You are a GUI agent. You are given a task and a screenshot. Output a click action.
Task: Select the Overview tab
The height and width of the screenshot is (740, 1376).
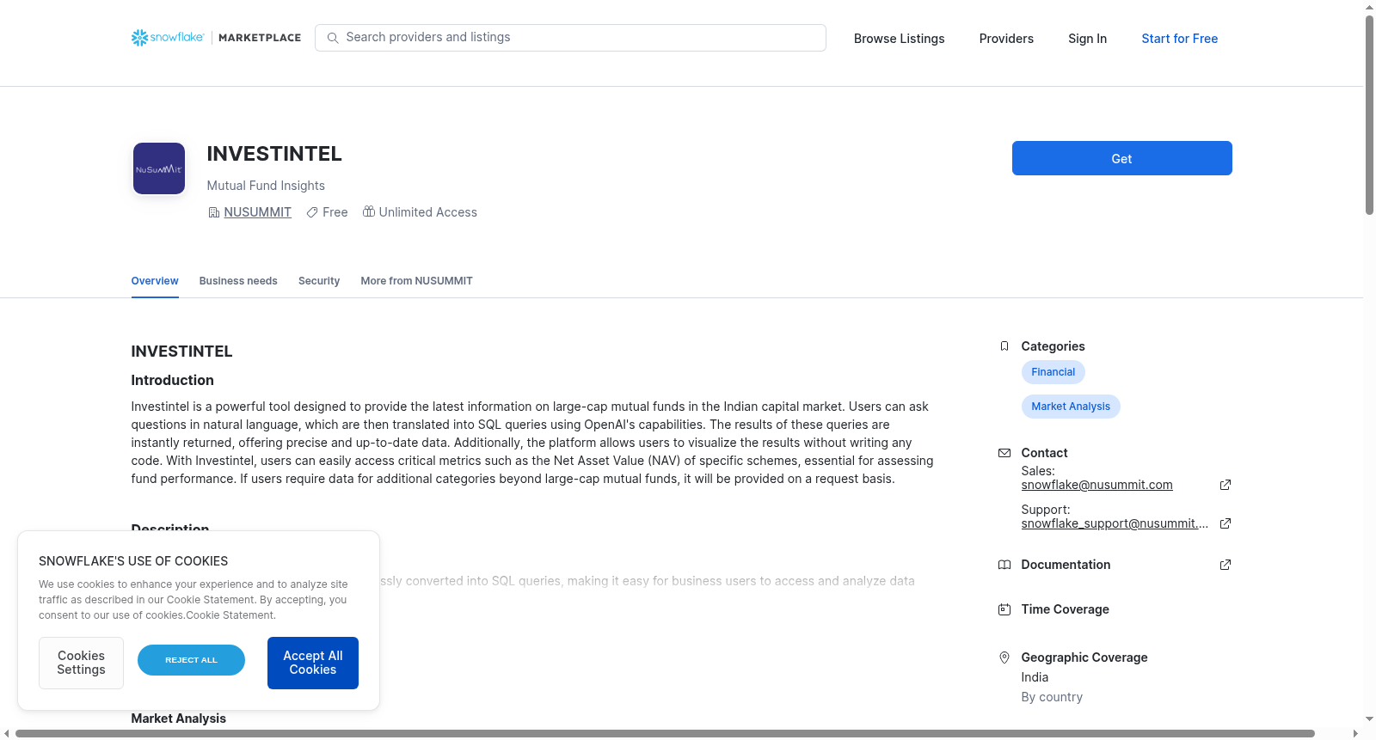(155, 281)
